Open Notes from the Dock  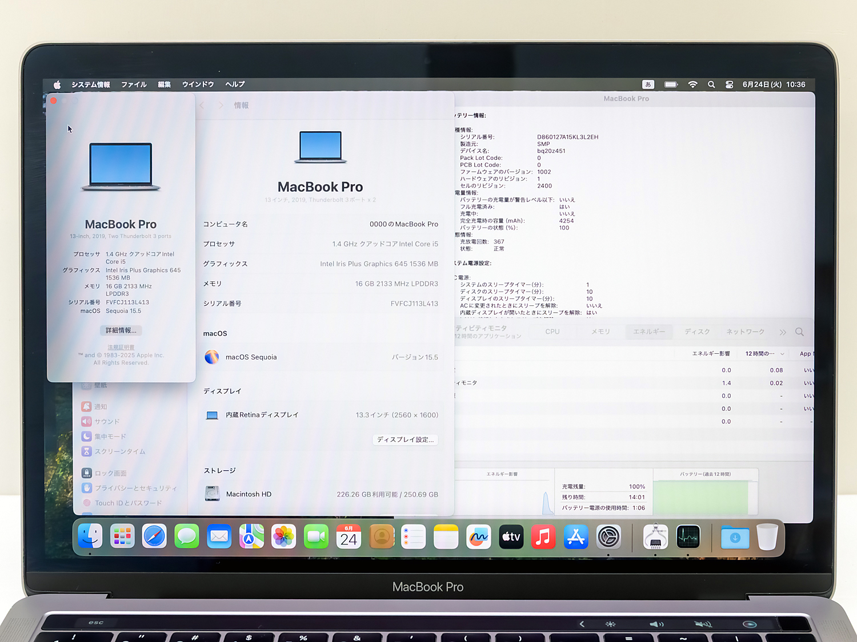[x=446, y=536]
